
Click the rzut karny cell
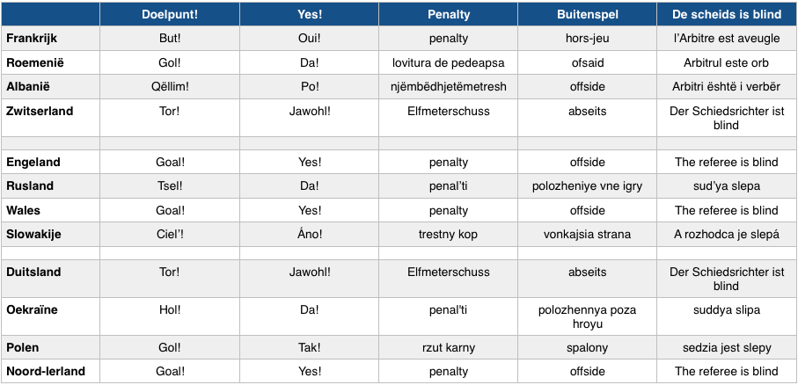tap(449, 347)
